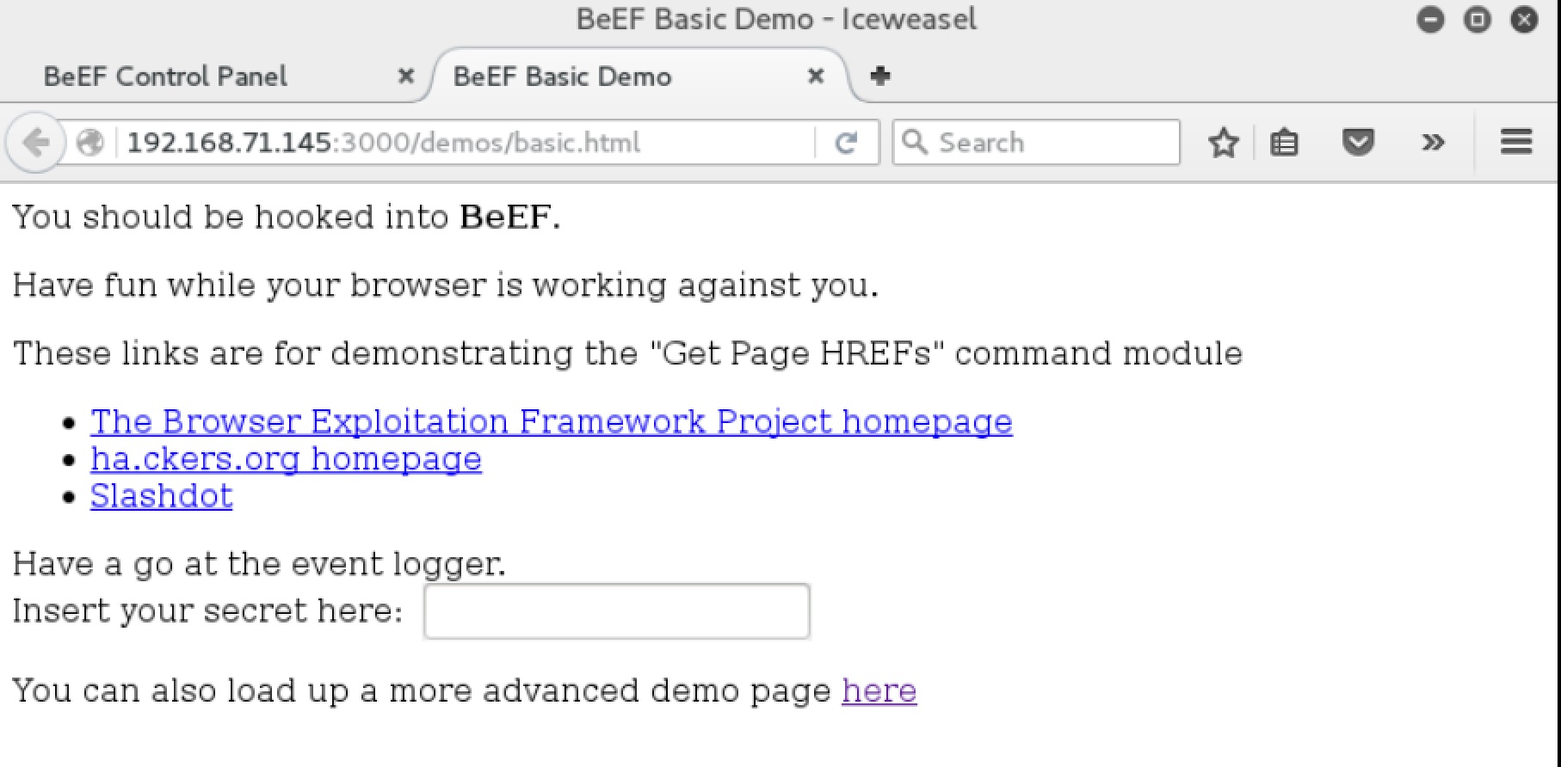Minimize the Iceweasel window

coord(1430,20)
